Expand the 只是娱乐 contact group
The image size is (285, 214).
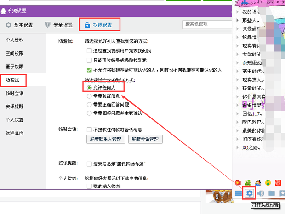point(237,28)
